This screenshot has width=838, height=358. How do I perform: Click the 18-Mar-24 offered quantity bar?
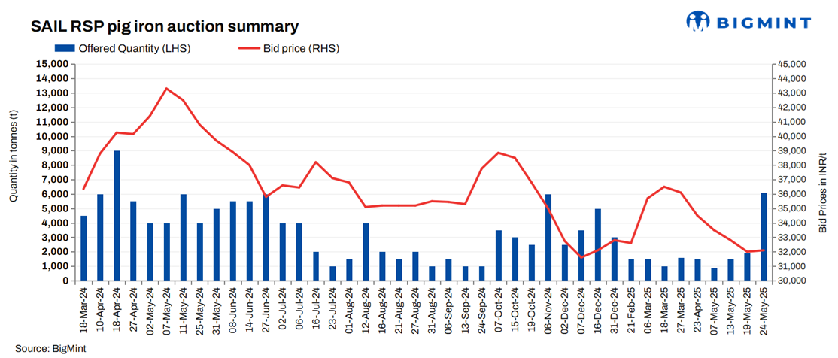[x=83, y=248]
